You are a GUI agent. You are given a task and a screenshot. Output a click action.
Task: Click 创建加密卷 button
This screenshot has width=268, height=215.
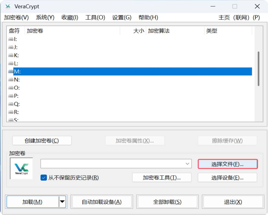(x=42, y=141)
